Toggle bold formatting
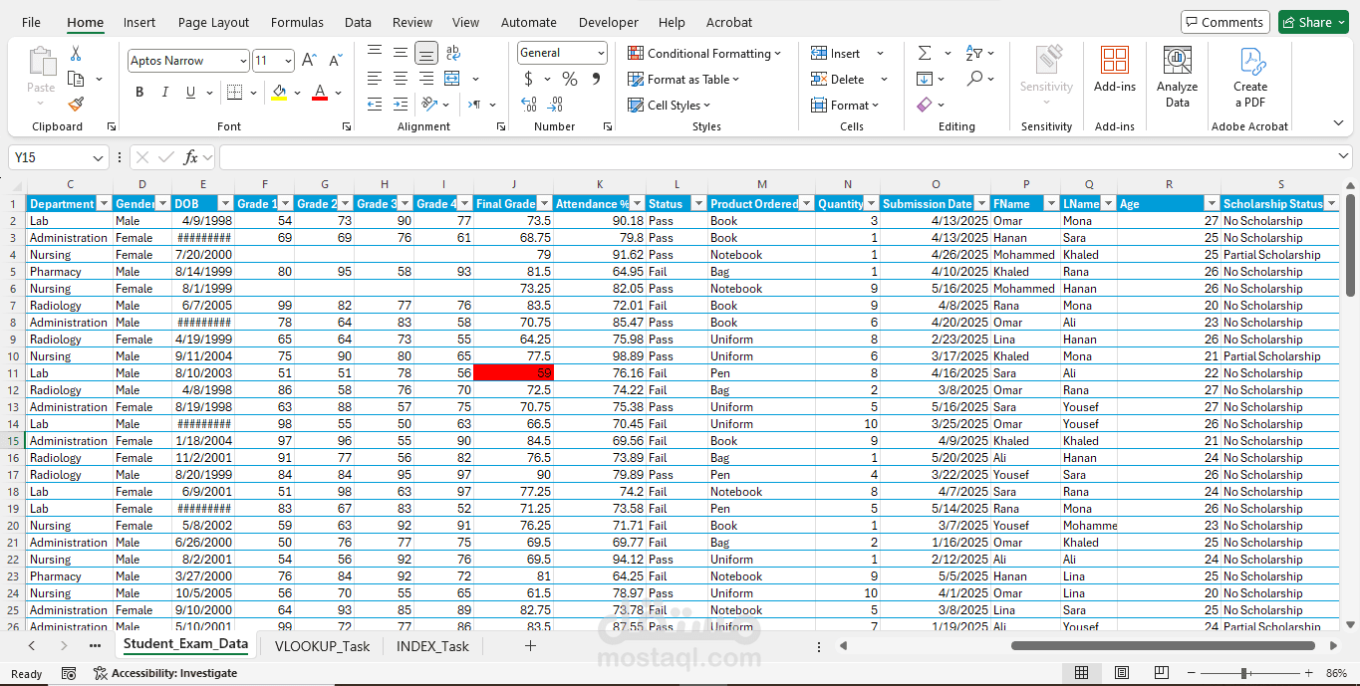 click(139, 93)
